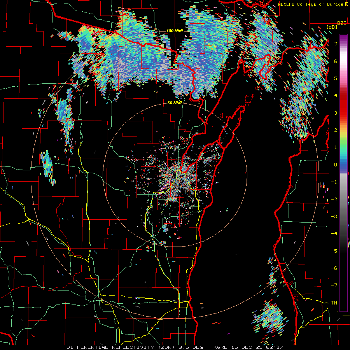Click the 5 value on the color scale

[x=336, y=78]
